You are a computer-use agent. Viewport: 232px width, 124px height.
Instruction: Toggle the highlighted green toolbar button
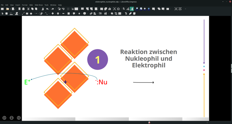[132, 9]
